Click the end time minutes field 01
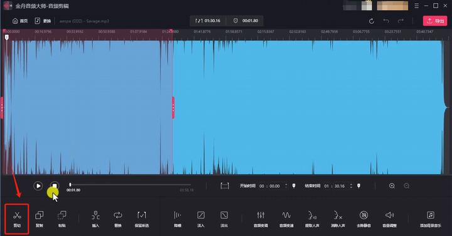The height and width of the screenshot is (236, 452). tap(326, 187)
